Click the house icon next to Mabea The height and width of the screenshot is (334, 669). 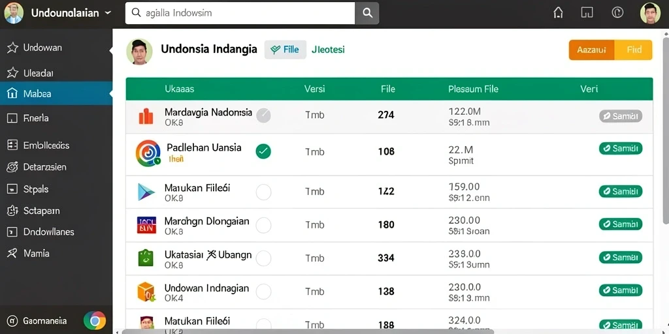12,93
